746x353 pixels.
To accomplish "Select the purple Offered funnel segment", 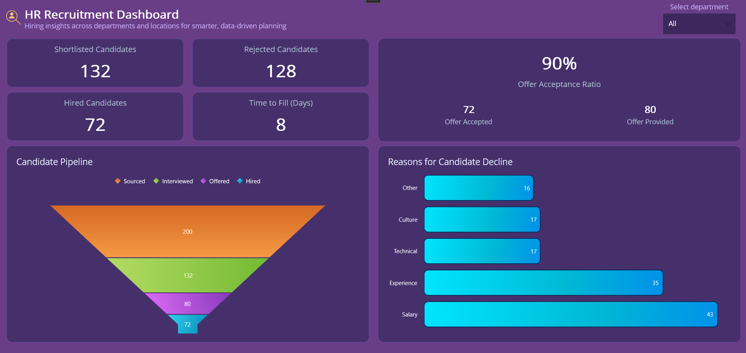I will 188,304.
